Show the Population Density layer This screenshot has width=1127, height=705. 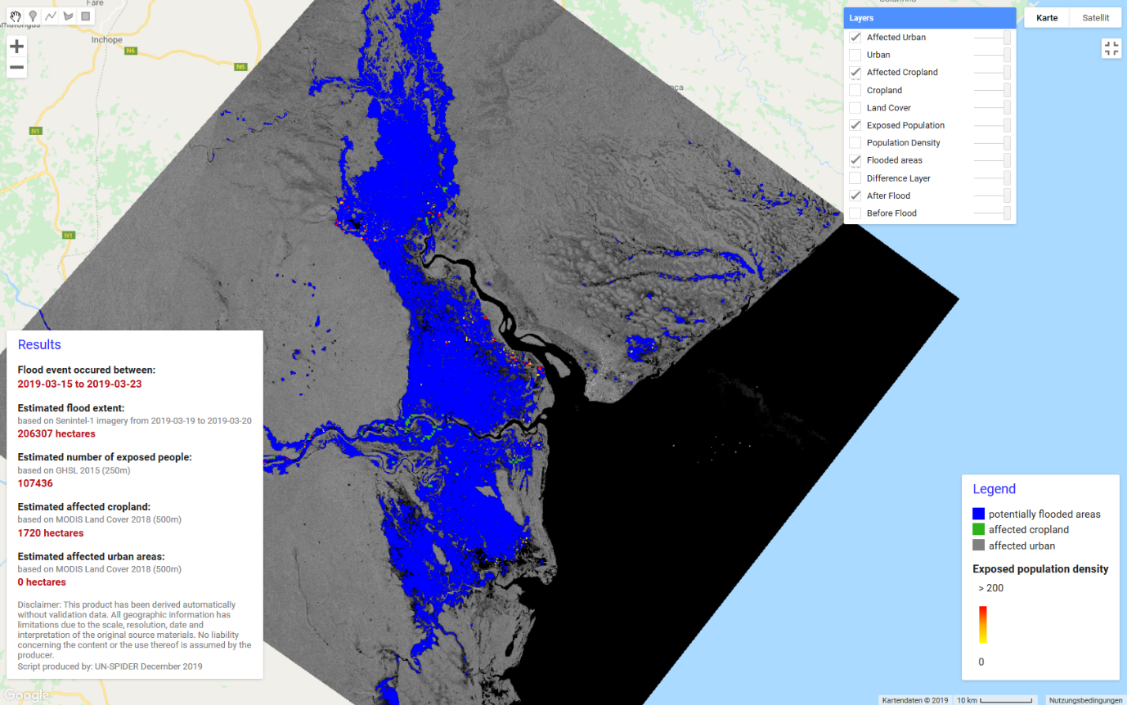point(855,142)
